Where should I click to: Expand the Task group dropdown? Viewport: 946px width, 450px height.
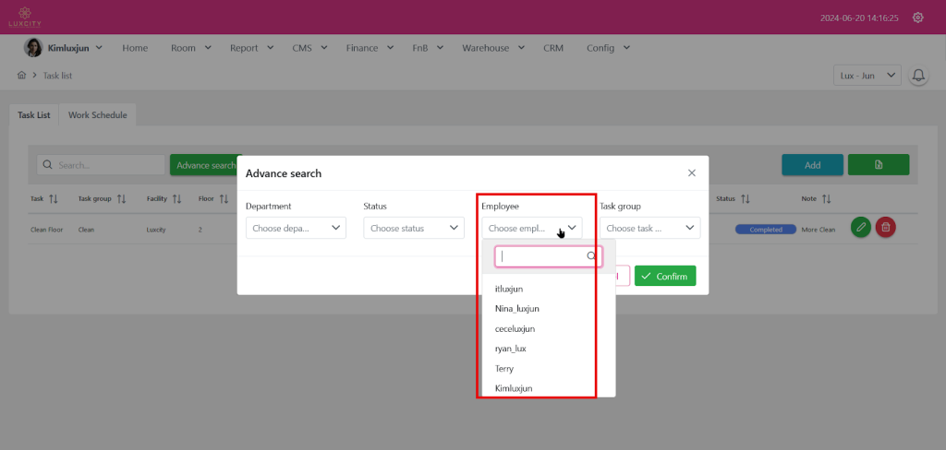coord(649,228)
